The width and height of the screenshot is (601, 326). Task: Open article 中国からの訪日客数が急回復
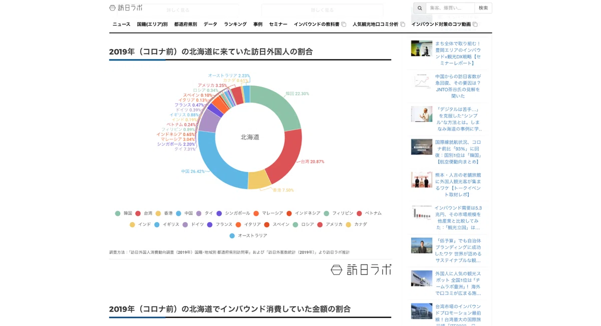coord(458,86)
